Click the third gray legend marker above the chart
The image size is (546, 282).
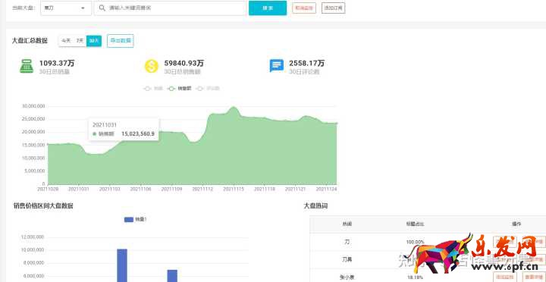point(200,89)
